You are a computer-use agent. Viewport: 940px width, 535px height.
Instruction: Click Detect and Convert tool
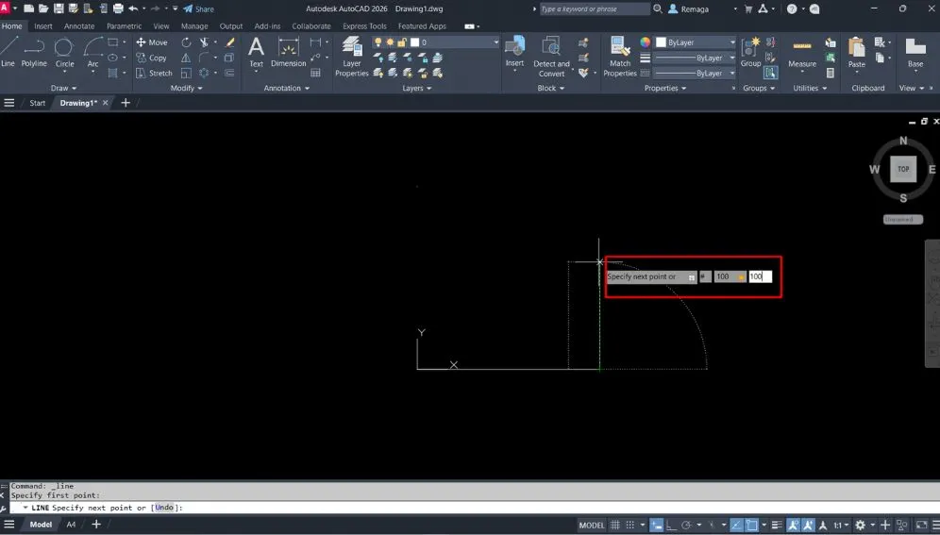(551, 57)
